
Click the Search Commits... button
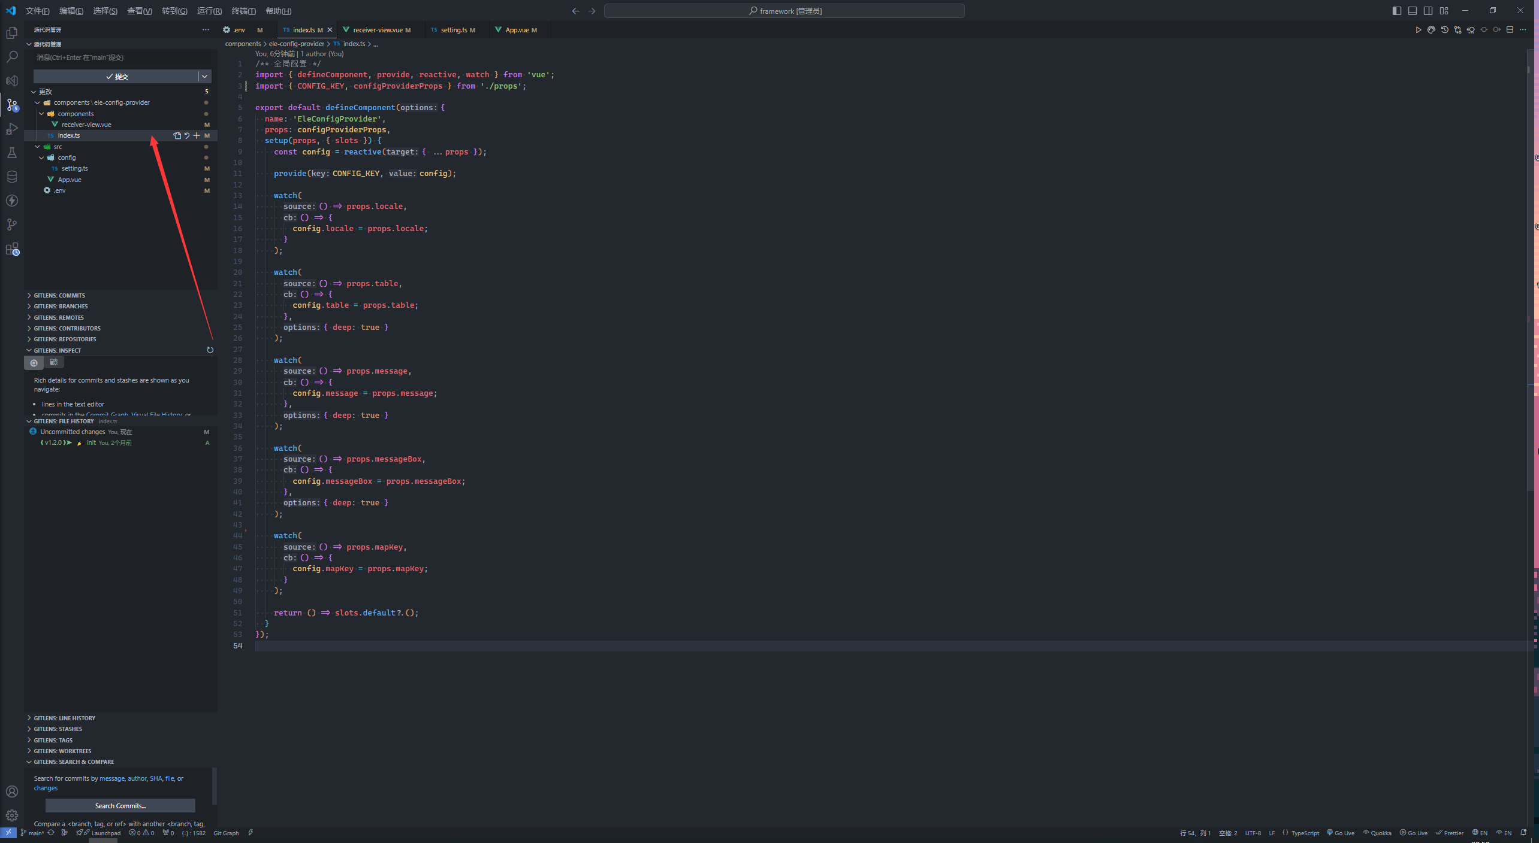(120, 806)
